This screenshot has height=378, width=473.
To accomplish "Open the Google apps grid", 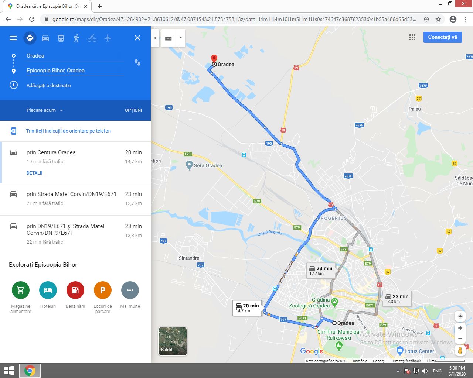I will click(412, 37).
